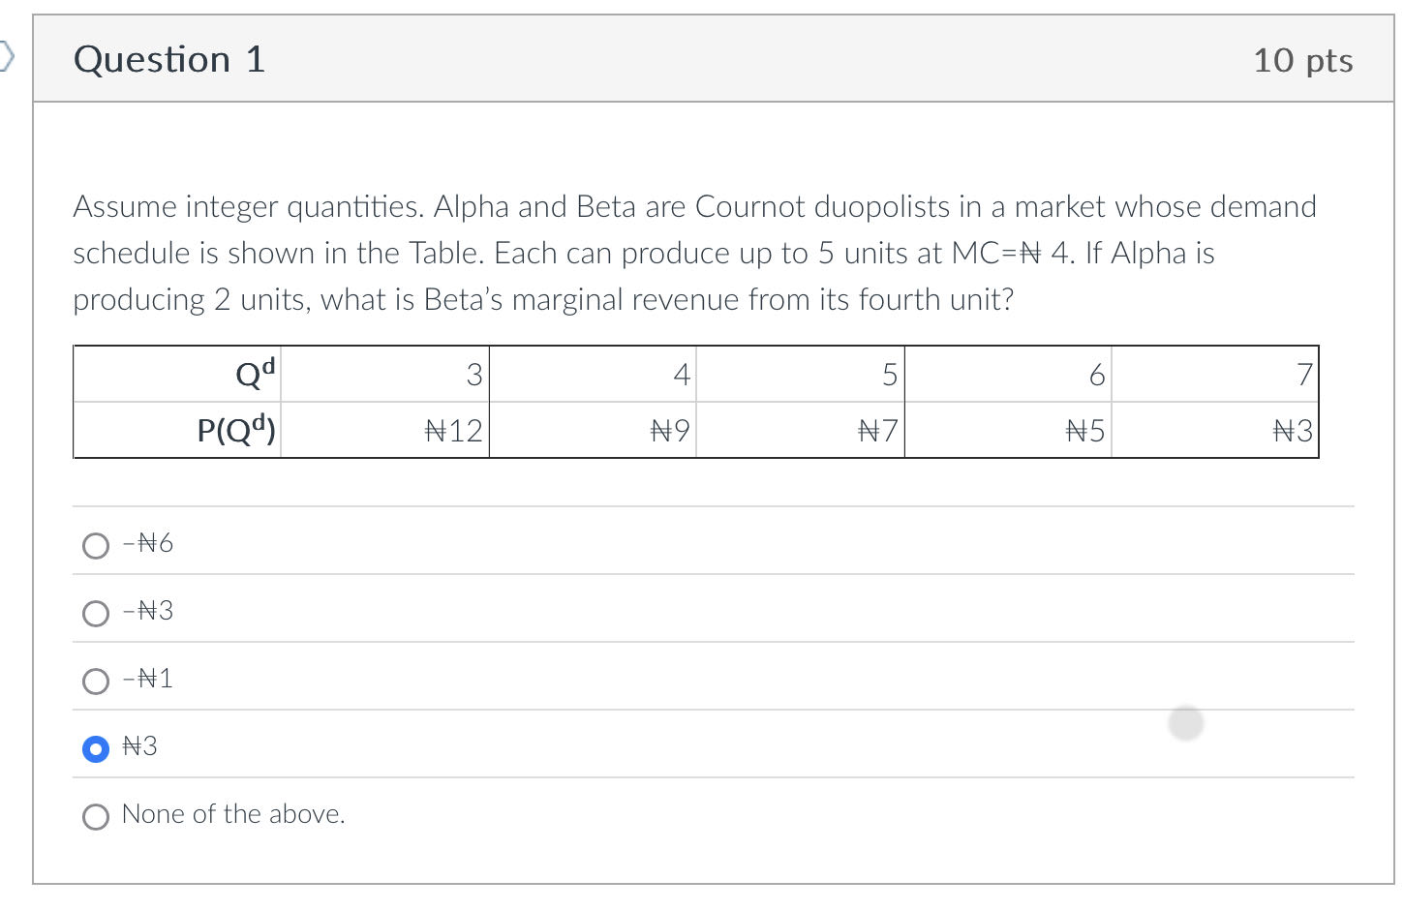Select the None of the above option
The image size is (1404, 910).
[96, 816]
